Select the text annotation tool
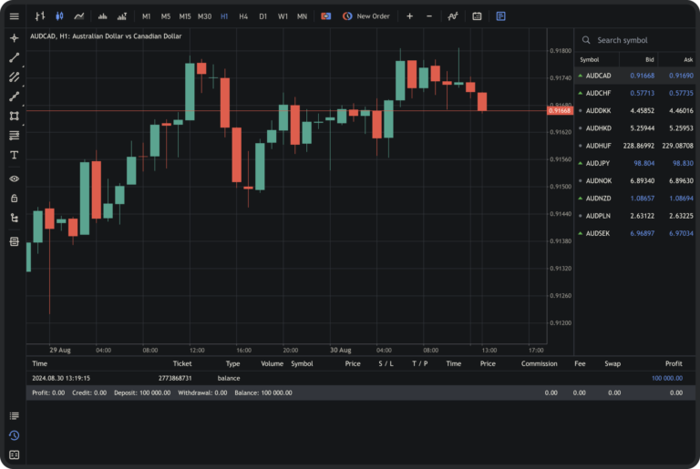 click(15, 155)
